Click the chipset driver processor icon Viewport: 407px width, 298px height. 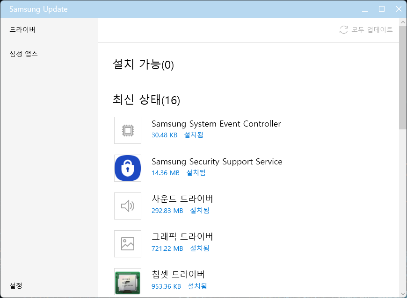point(127,281)
